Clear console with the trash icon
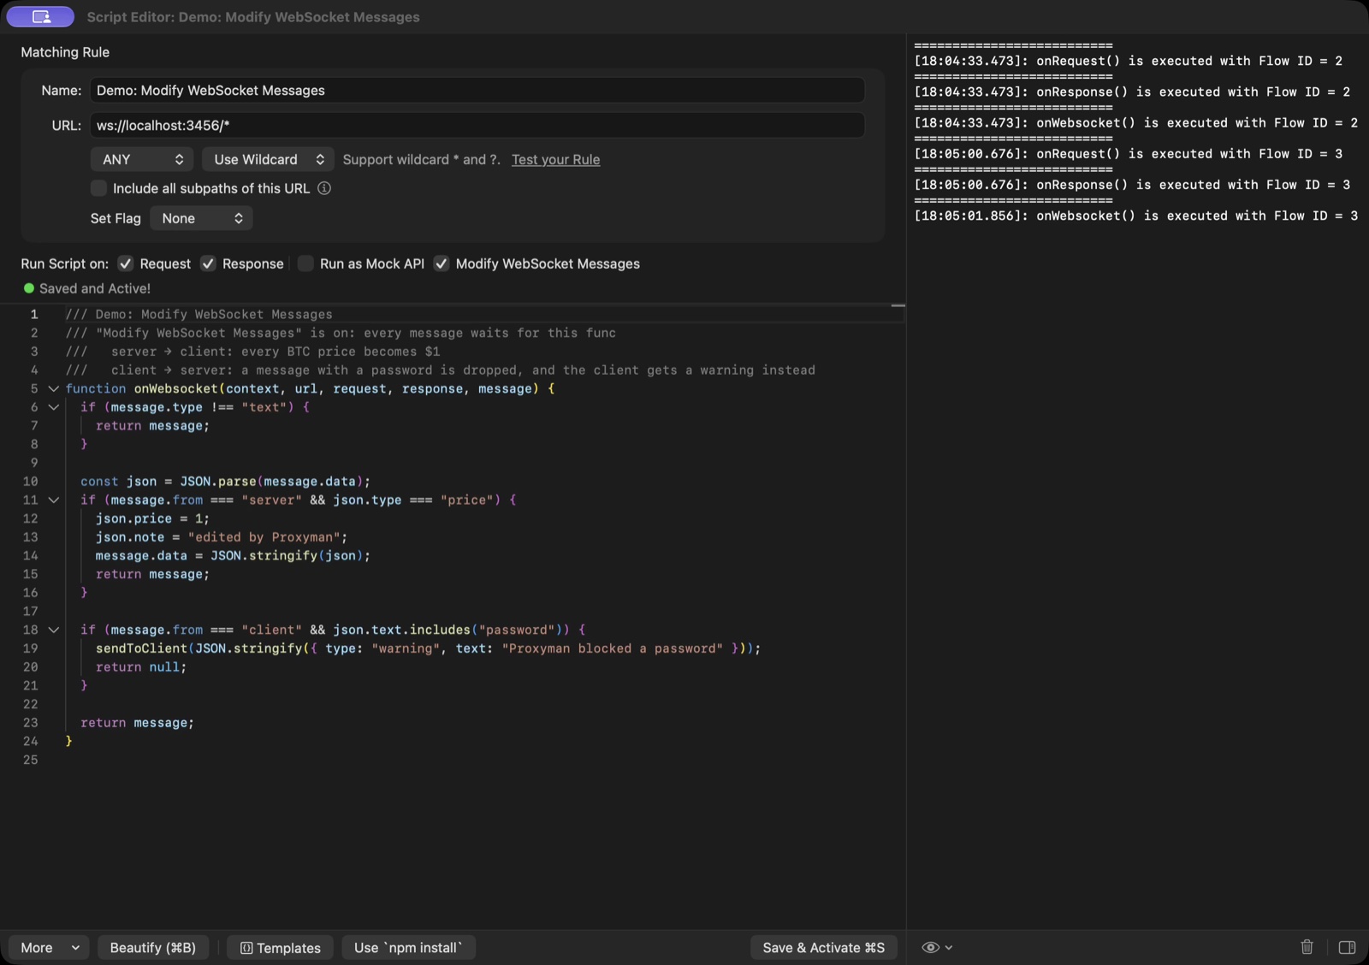The width and height of the screenshot is (1369, 965). pyautogui.click(x=1307, y=947)
